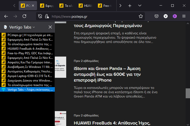
Task: Click the padlock site security icon
Action: [47, 16]
